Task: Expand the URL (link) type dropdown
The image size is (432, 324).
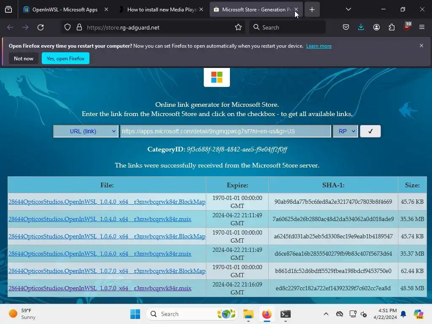Action: (x=86, y=132)
